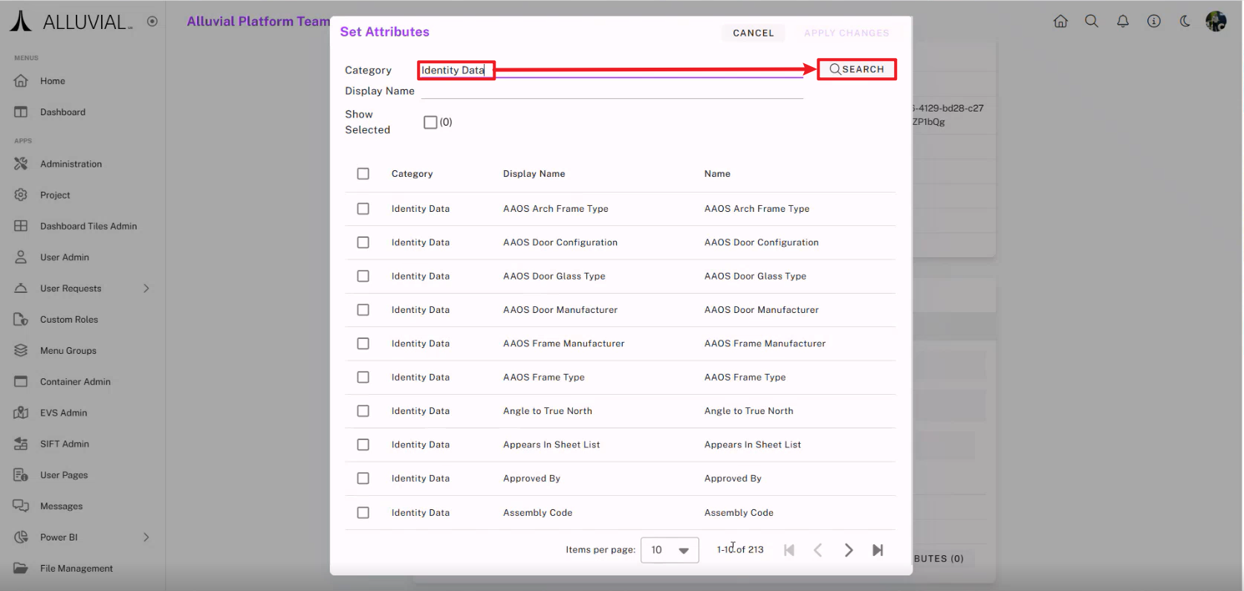
Task: Click the home icon in top header
Action: [1060, 22]
